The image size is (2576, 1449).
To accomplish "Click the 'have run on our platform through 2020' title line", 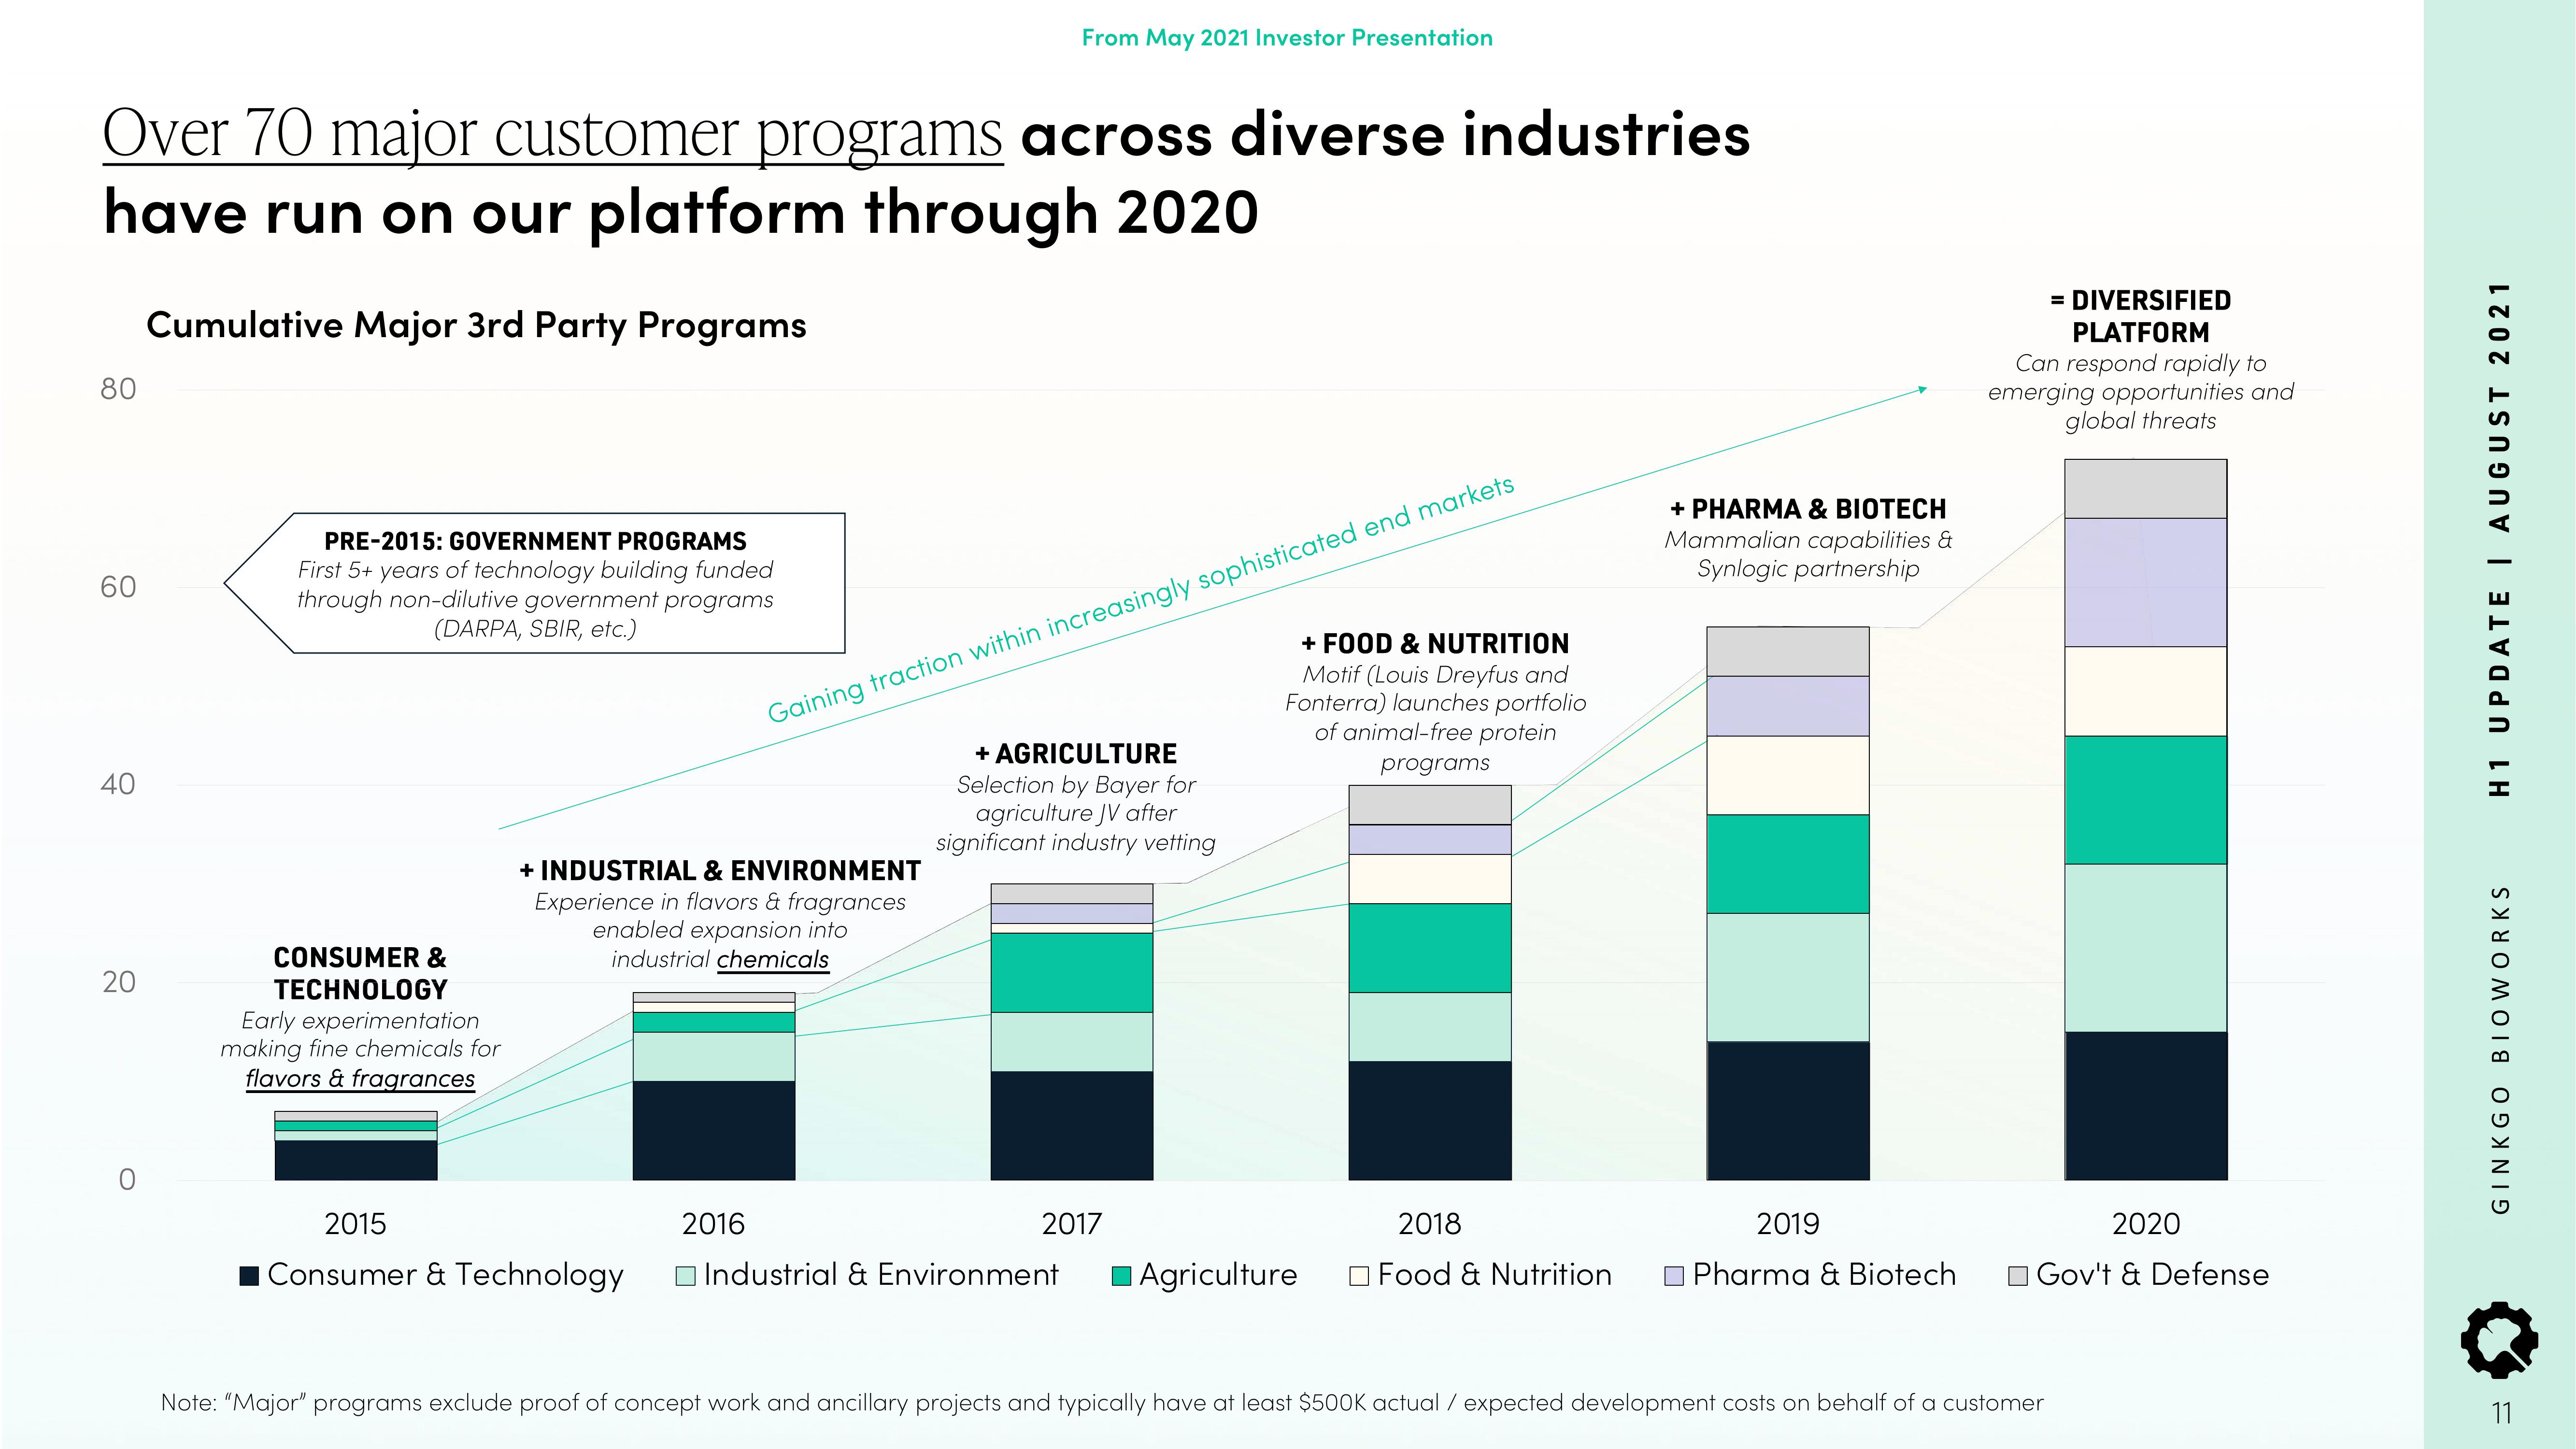I will tap(680, 214).
